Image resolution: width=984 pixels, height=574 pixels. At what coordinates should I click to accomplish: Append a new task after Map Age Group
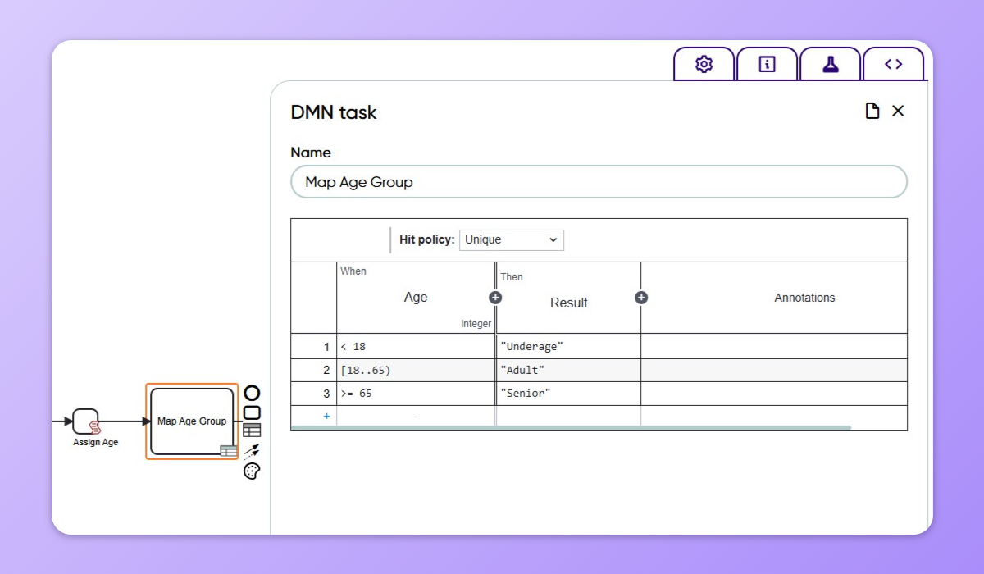click(x=251, y=412)
